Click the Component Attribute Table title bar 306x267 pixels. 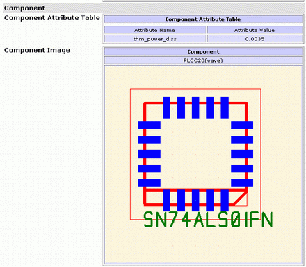point(203,19)
